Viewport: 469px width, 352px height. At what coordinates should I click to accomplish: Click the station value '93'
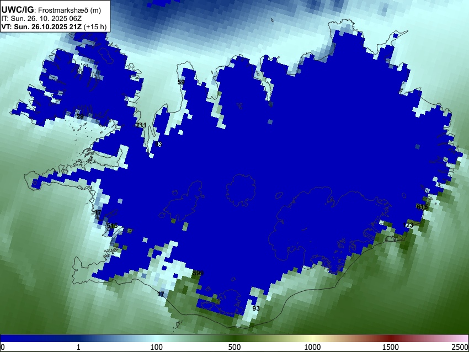tap(256, 308)
